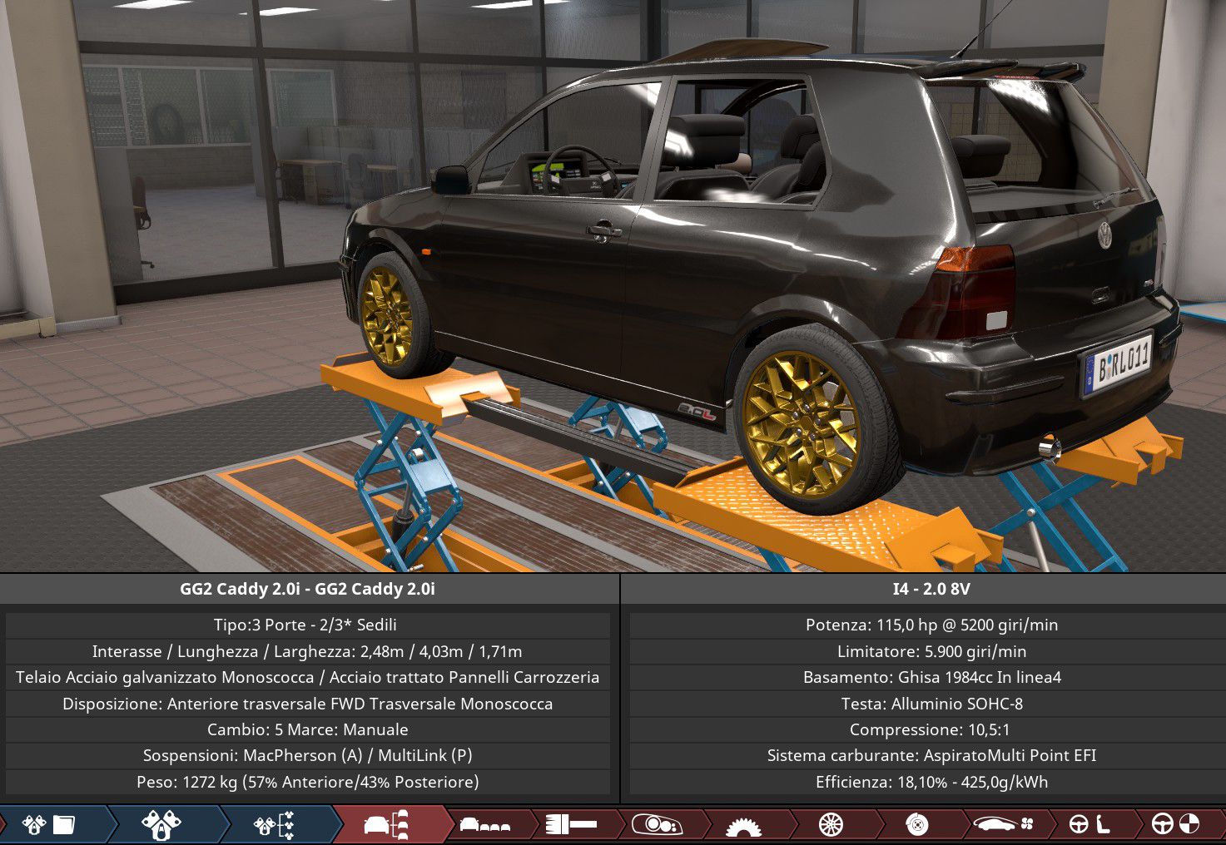This screenshot has height=845, width=1226.
Task: Click the 'Tipo:3 Porte - 2/3* Sedili' row
Action: [x=307, y=625]
